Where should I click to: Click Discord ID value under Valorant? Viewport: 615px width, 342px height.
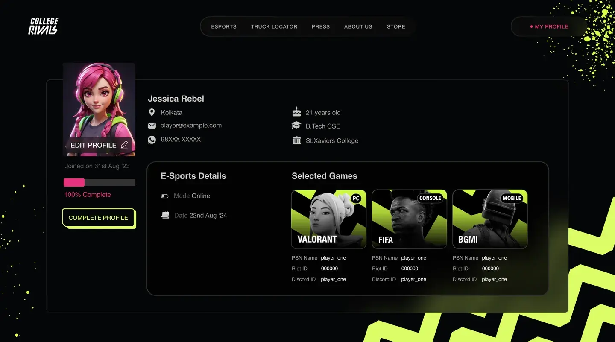tap(334, 279)
